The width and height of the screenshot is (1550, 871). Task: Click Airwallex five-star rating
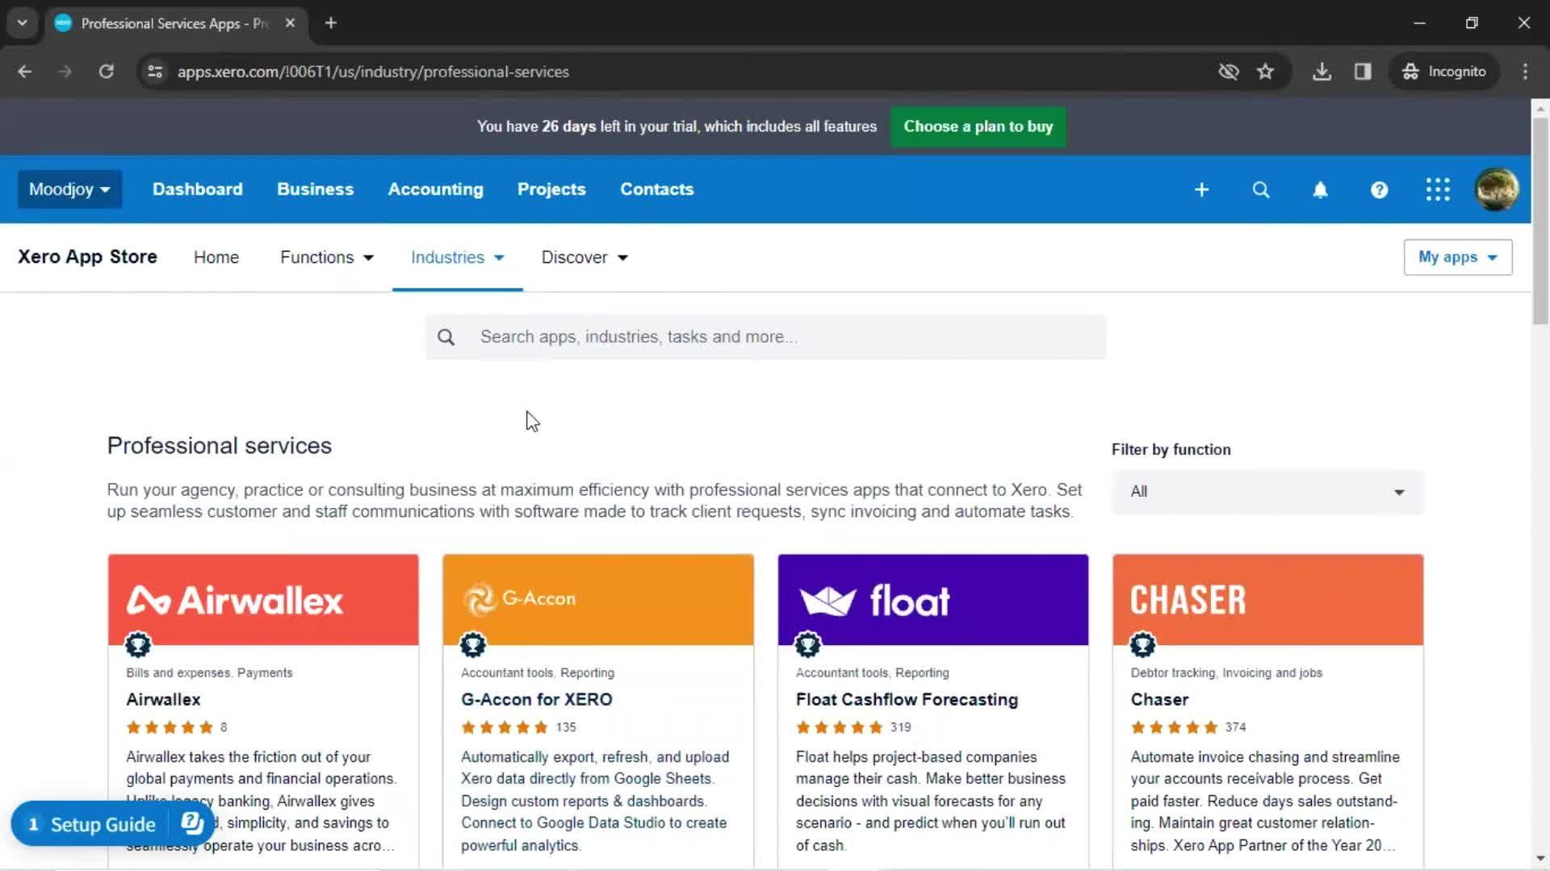(170, 727)
